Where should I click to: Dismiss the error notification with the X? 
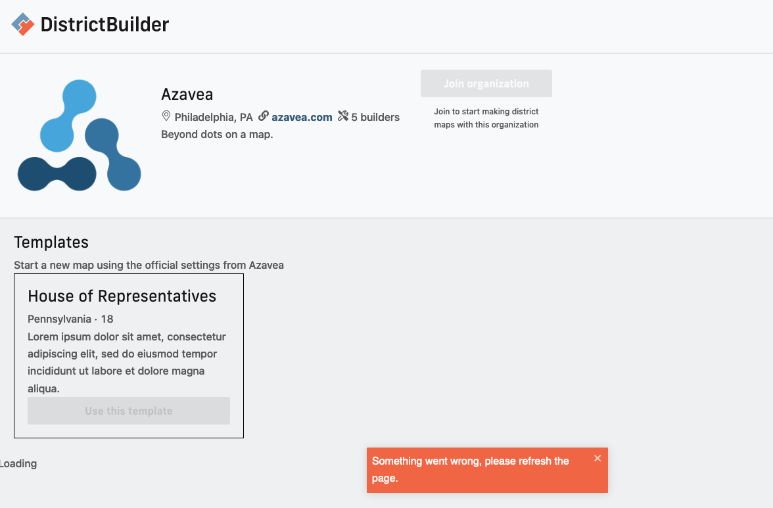[597, 458]
